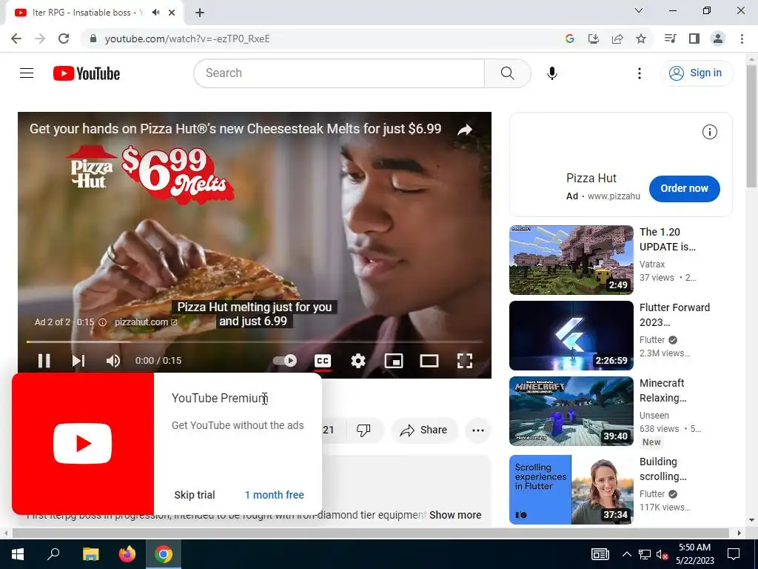Open Chrome tab search chevron

(x=638, y=10)
